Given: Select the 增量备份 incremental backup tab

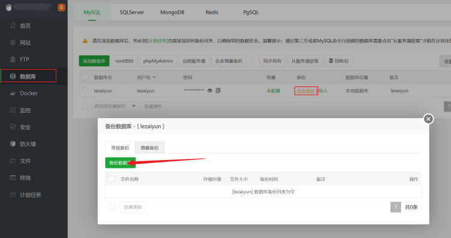Looking at the screenshot, I should point(150,147).
